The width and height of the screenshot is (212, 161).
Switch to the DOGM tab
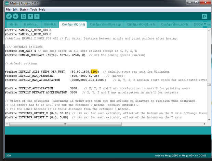click(198, 25)
